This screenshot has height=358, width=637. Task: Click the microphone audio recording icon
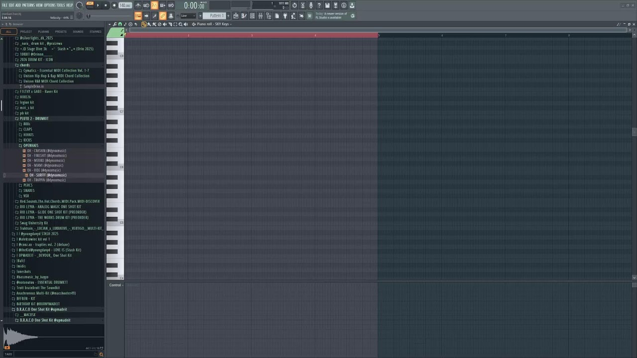point(311,5)
